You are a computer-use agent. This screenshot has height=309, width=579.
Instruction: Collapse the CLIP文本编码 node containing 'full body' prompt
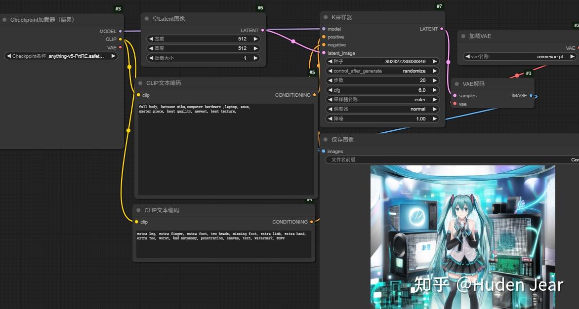point(140,83)
